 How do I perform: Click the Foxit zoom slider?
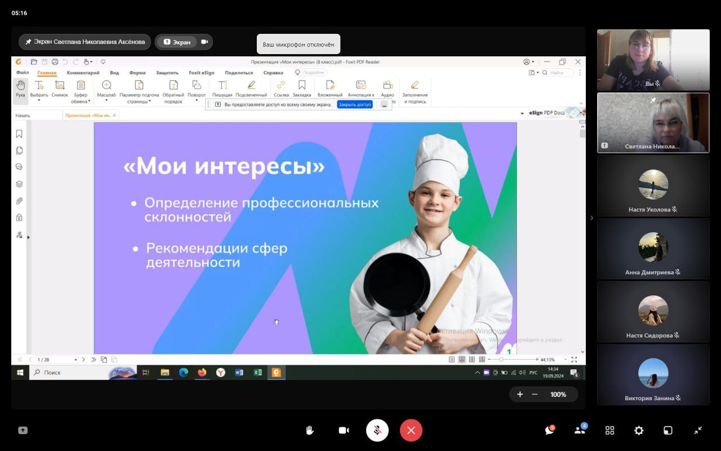click(x=513, y=360)
